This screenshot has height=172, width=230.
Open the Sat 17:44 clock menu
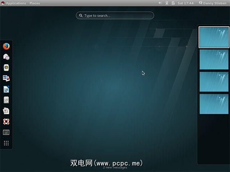pyautogui.click(x=185, y=3)
